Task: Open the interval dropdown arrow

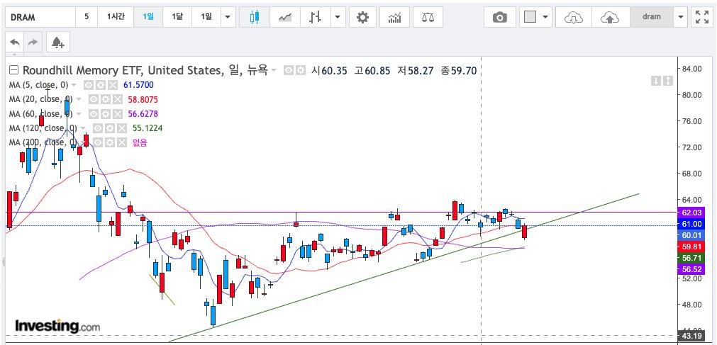Action: coord(228,18)
